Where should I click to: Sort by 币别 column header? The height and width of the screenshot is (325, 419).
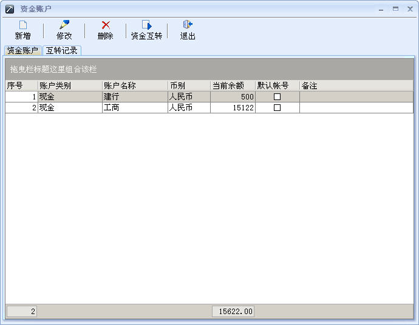click(x=189, y=85)
